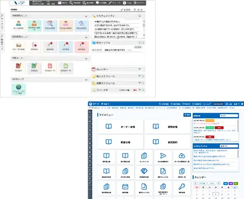Select the outlined day 5 in the calendar

[215, 194]
